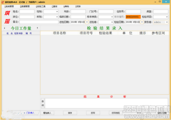
Task: Click the 单位 column header
Action: click(x=127, y=33)
